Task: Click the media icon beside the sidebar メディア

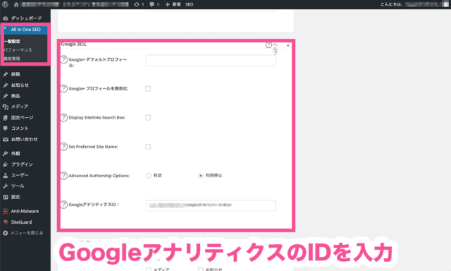Action: [5, 107]
